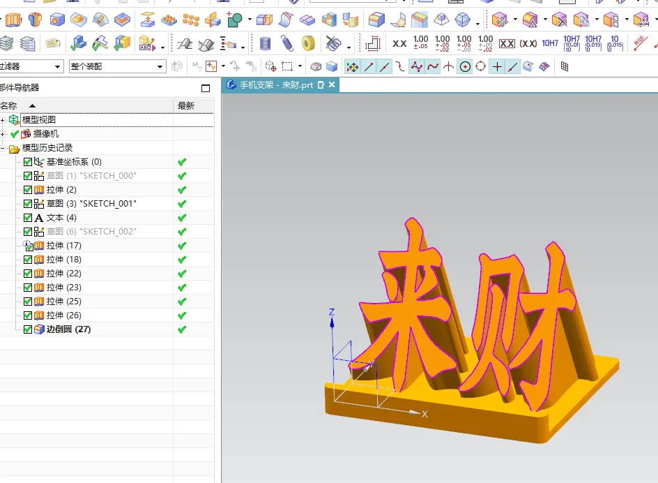
Task: Expand the 摄像机 tree node
Action: coord(3,135)
